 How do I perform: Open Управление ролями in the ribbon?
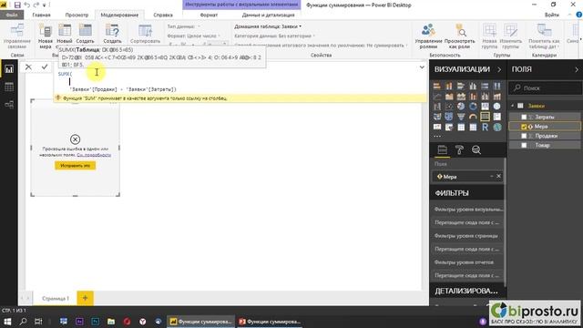click(428, 36)
